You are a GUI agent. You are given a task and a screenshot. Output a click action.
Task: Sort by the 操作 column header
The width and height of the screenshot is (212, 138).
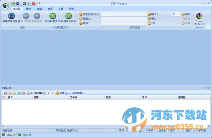[x=19, y=97]
